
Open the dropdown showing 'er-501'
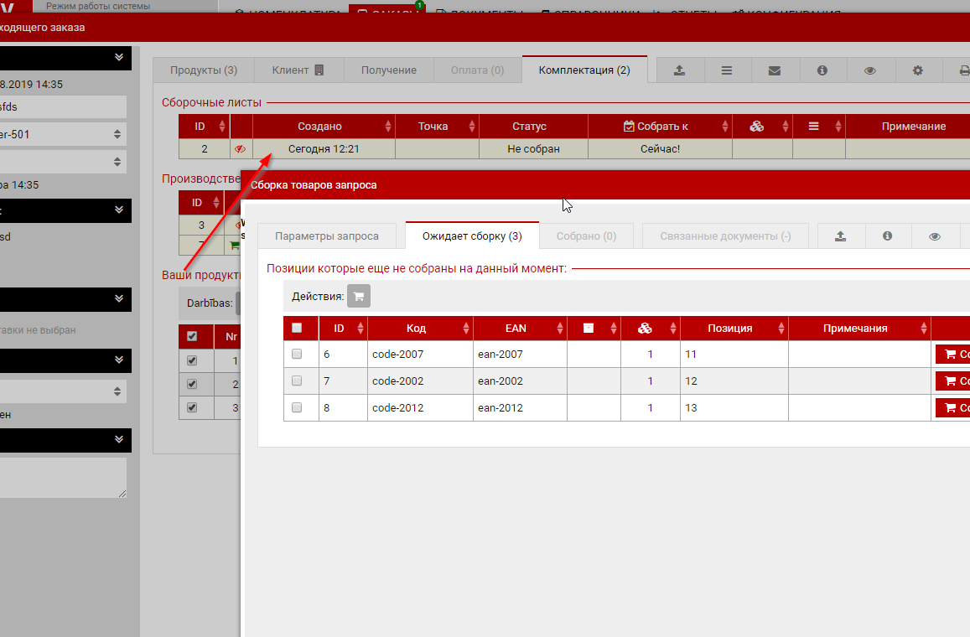(x=63, y=134)
